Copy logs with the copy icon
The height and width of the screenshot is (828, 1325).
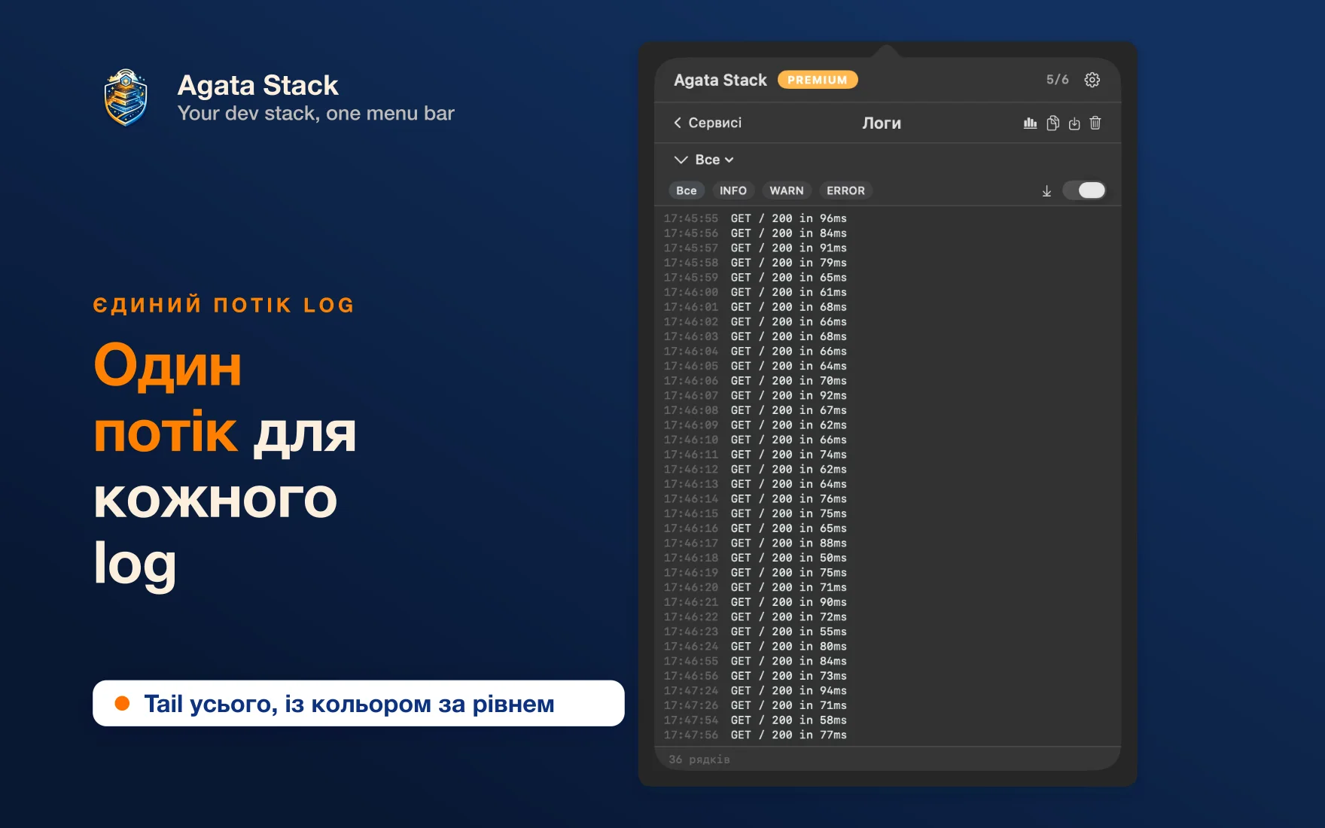(x=1052, y=123)
